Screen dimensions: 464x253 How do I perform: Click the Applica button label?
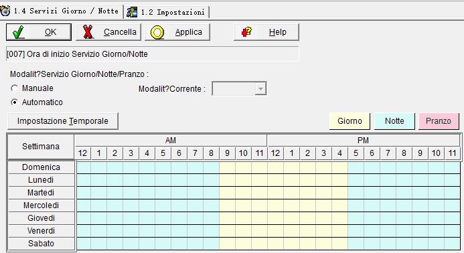point(189,32)
